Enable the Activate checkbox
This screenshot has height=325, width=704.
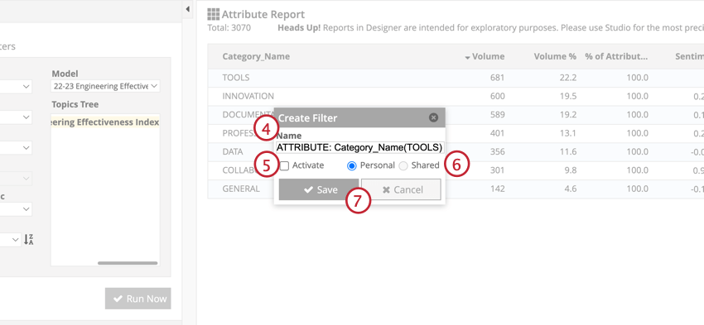(x=284, y=166)
